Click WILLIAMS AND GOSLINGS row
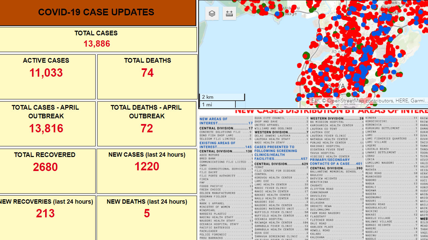The height and width of the screenshot is (240, 428). point(281,128)
